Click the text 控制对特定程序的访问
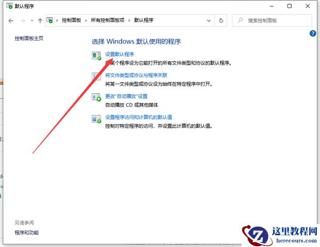Screen dimensions: 320x247 click(x=129, y=126)
